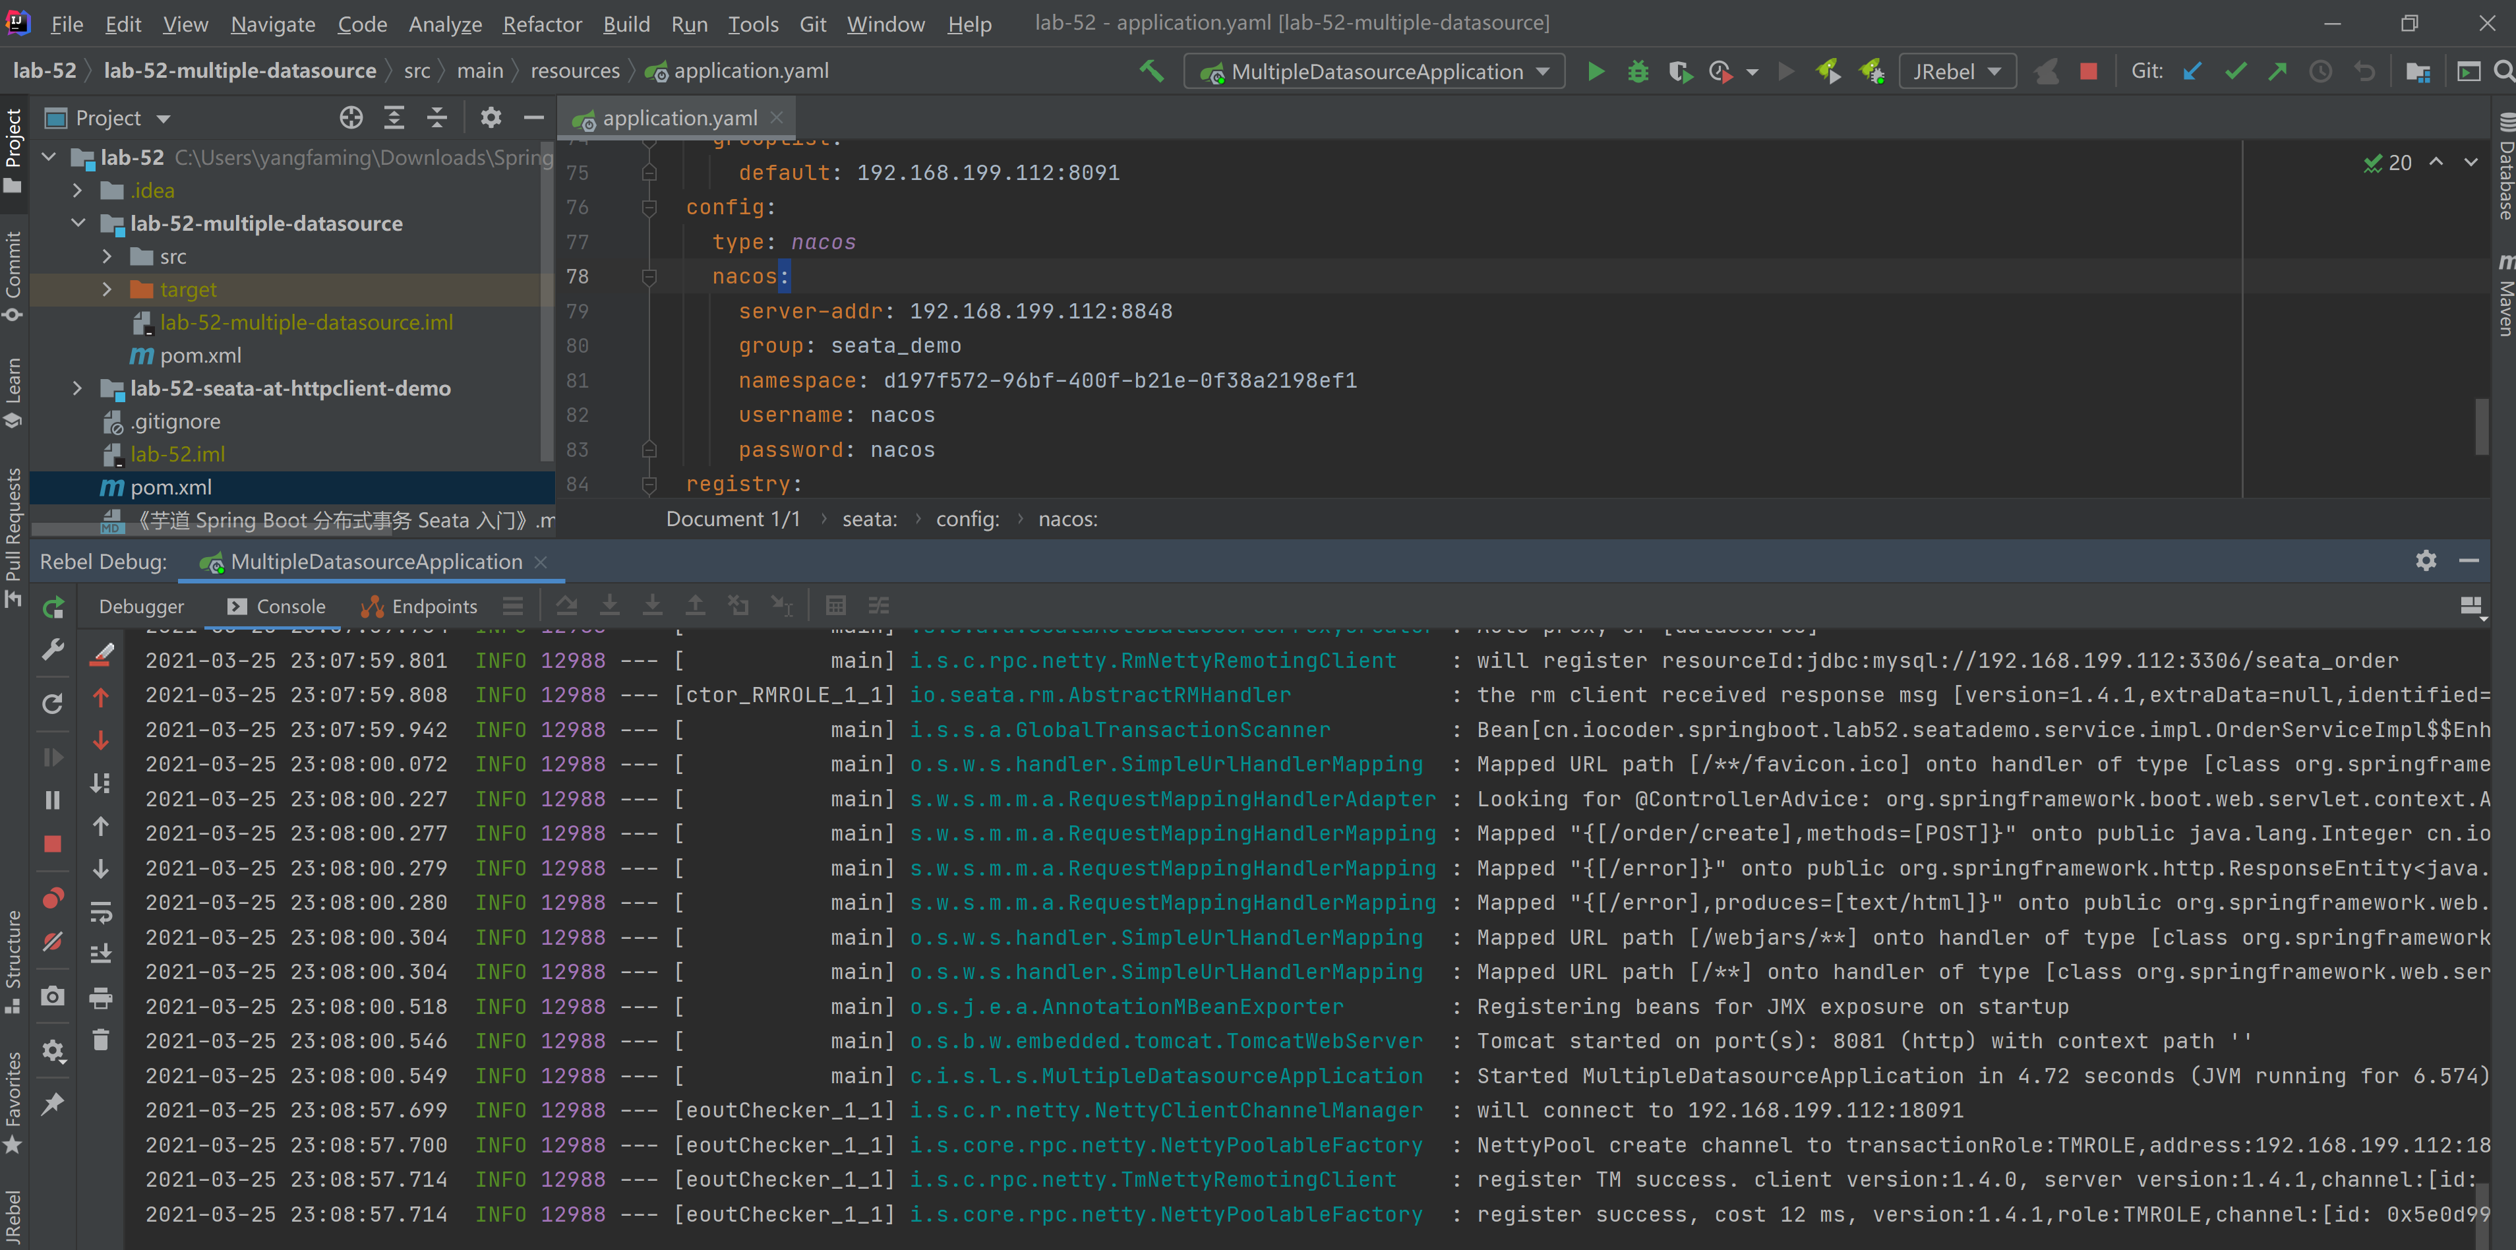This screenshot has height=1250, width=2516.
Task: Clear console with eraser icon
Action: point(102,655)
